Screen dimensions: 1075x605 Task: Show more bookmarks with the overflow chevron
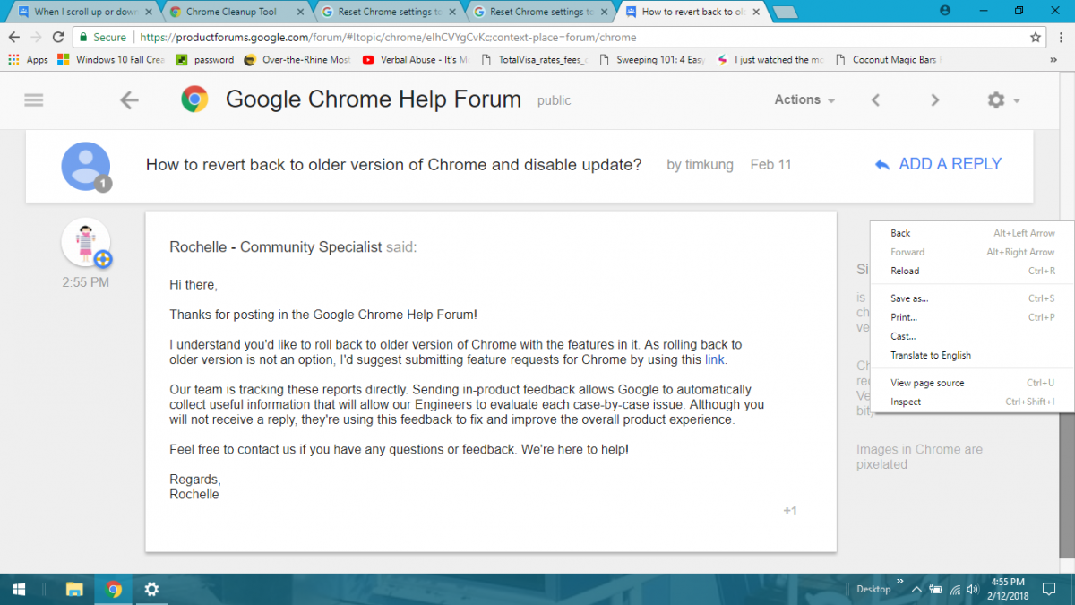pyautogui.click(x=1053, y=60)
